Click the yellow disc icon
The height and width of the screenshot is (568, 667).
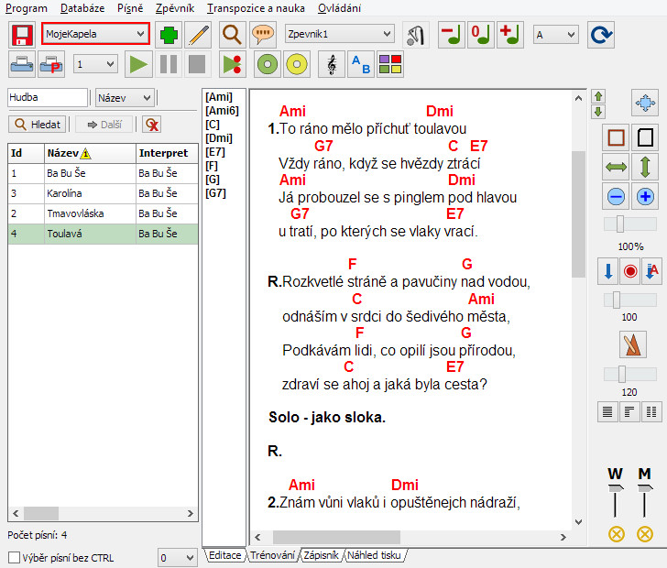coord(297,65)
